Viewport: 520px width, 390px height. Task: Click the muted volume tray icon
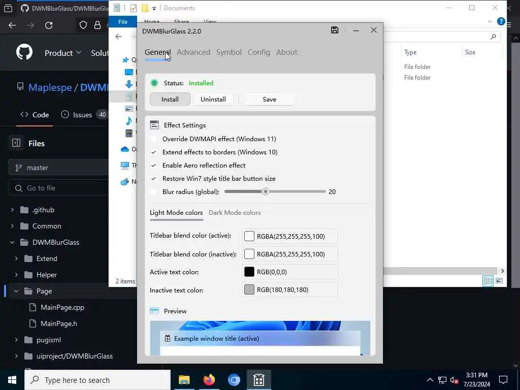pos(454,380)
